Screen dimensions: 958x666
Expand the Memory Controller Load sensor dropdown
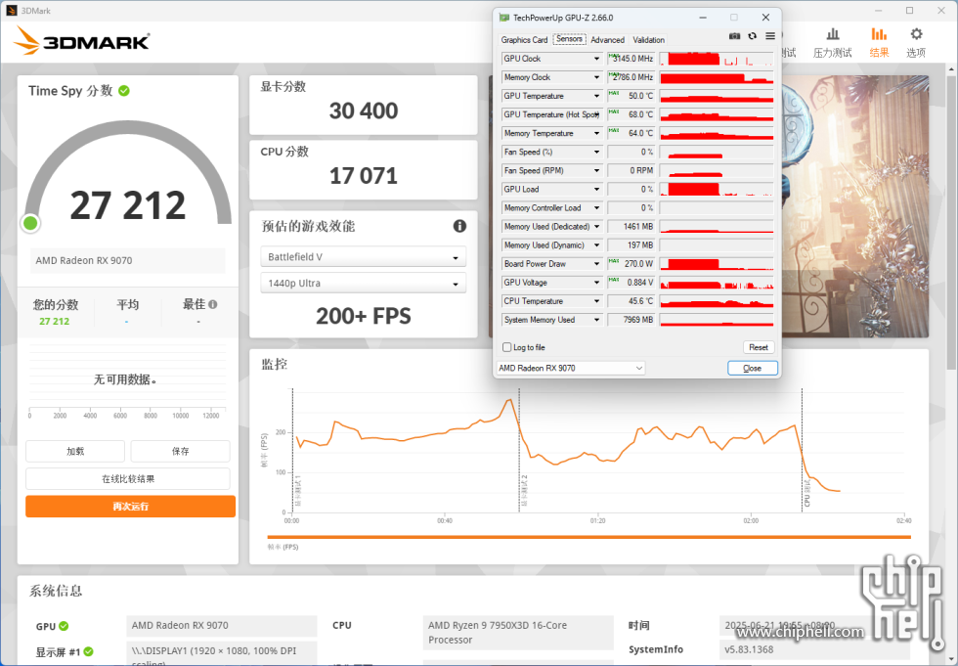(597, 207)
